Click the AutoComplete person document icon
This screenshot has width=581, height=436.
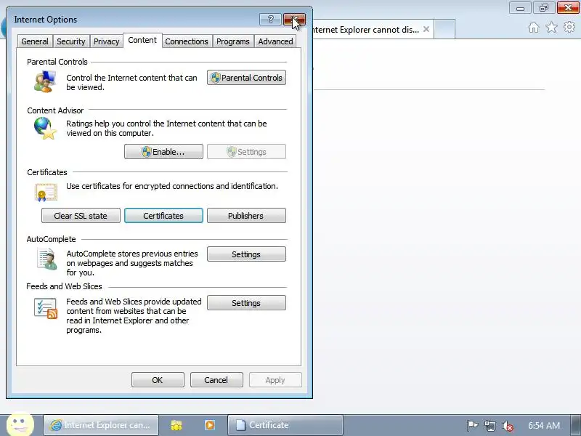point(47,259)
